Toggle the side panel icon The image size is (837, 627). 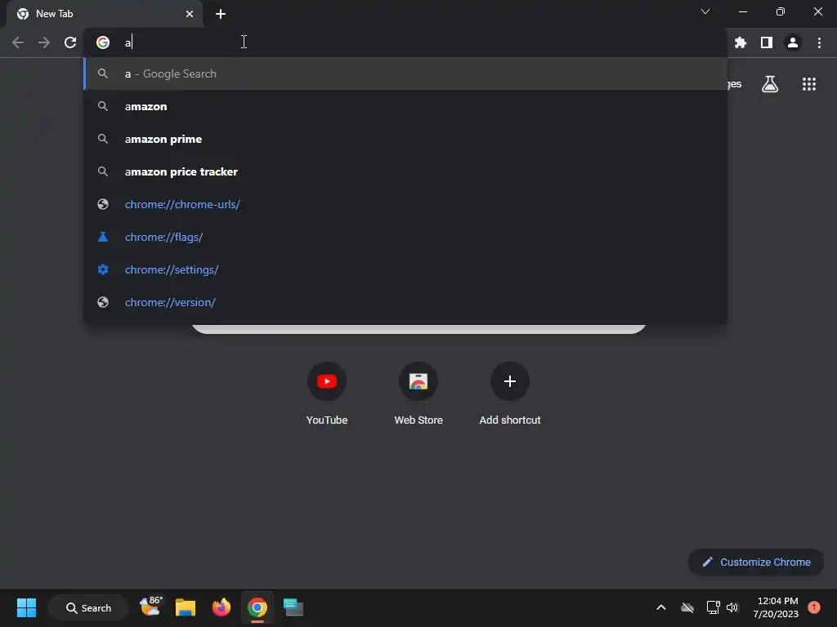click(767, 42)
